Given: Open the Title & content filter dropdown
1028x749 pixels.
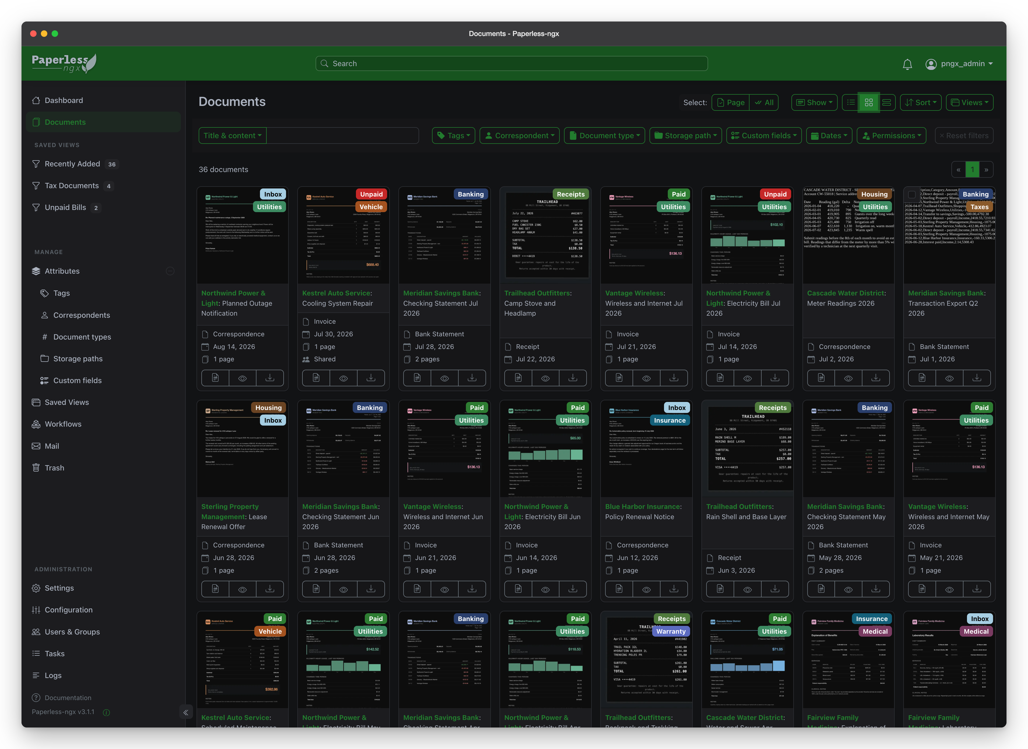Looking at the screenshot, I should point(233,135).
